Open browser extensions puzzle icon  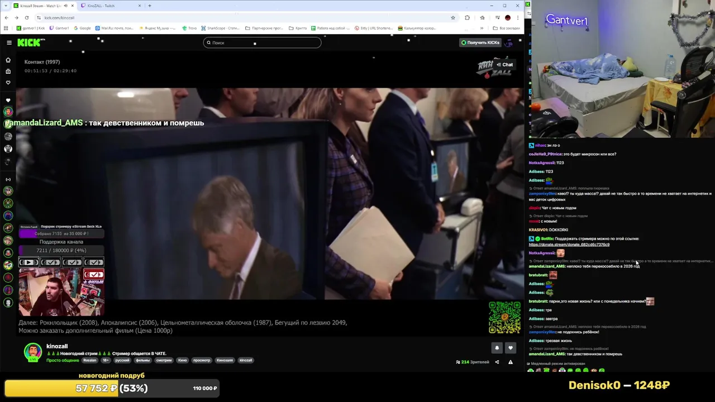point(467,17)
